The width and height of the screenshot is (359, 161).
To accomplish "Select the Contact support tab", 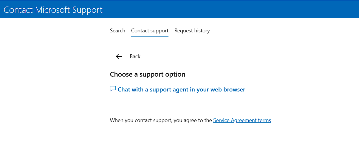I will pos(150,31).
